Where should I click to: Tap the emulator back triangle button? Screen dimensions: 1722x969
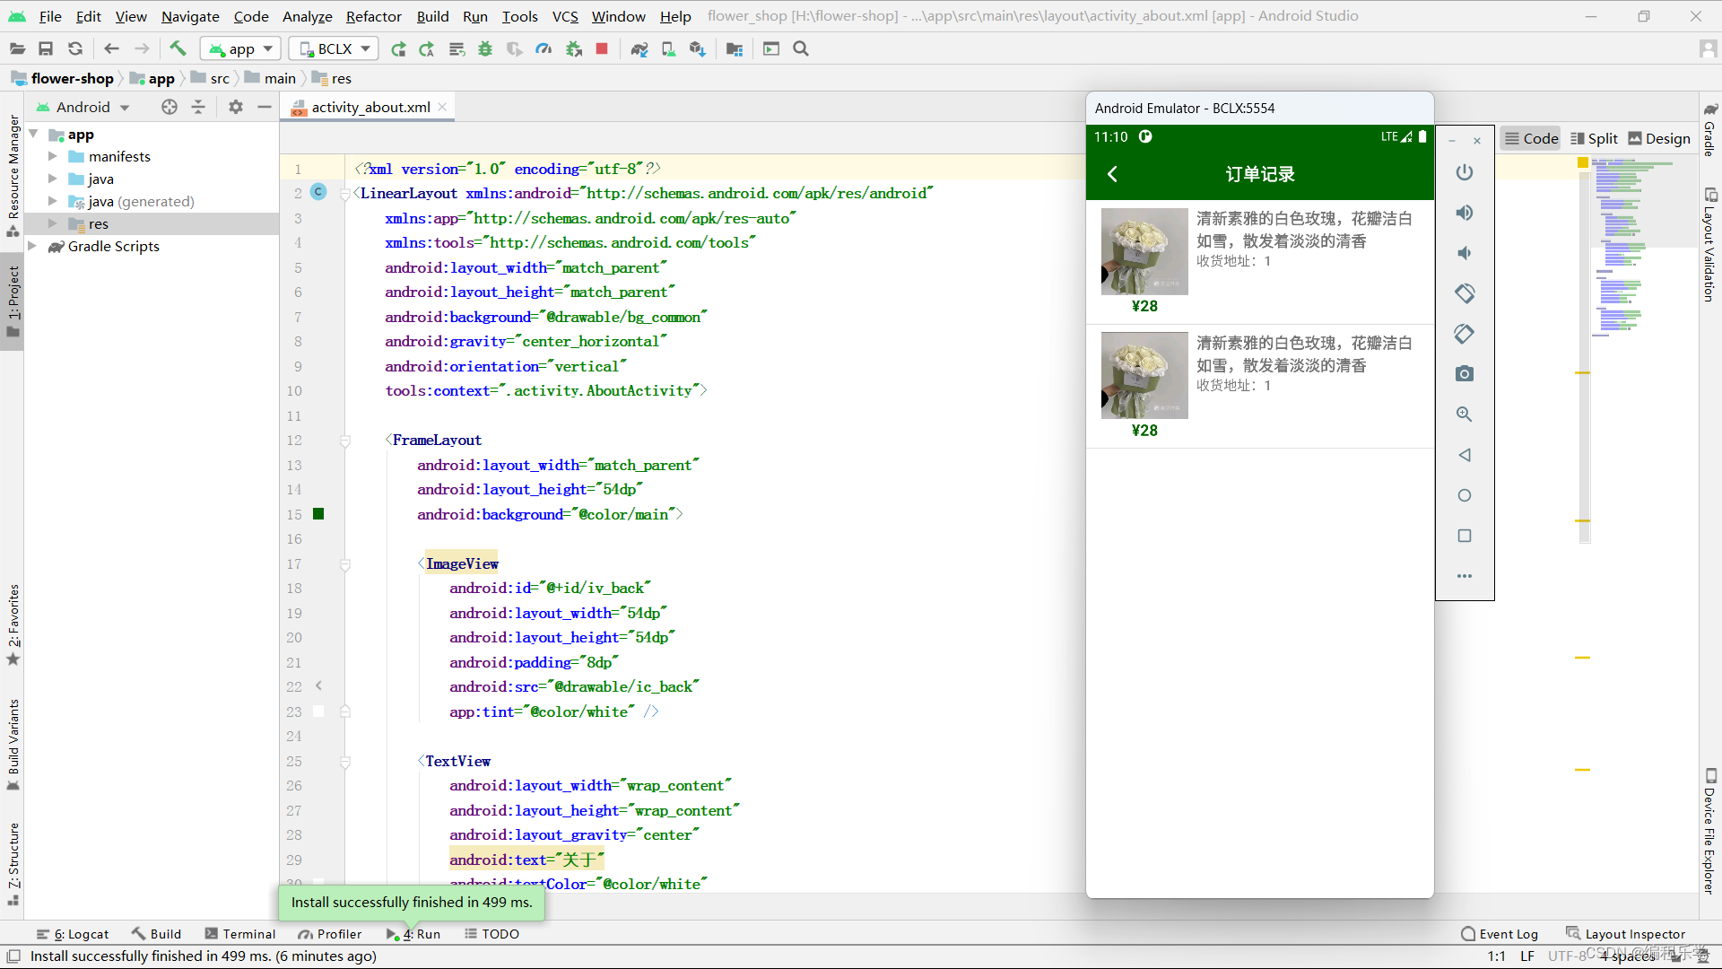point(1465,455)
